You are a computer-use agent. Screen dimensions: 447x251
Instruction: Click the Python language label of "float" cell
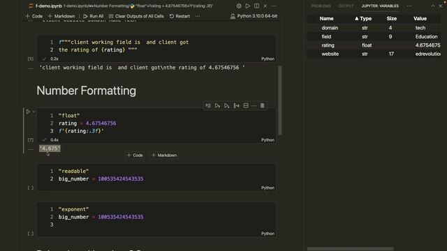[x=268, y=140]
